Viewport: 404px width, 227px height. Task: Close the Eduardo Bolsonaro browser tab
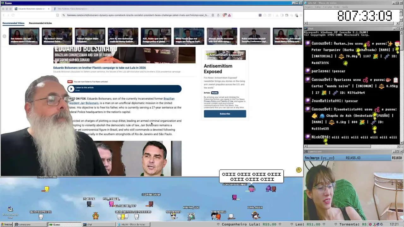(x=49, y=9)
